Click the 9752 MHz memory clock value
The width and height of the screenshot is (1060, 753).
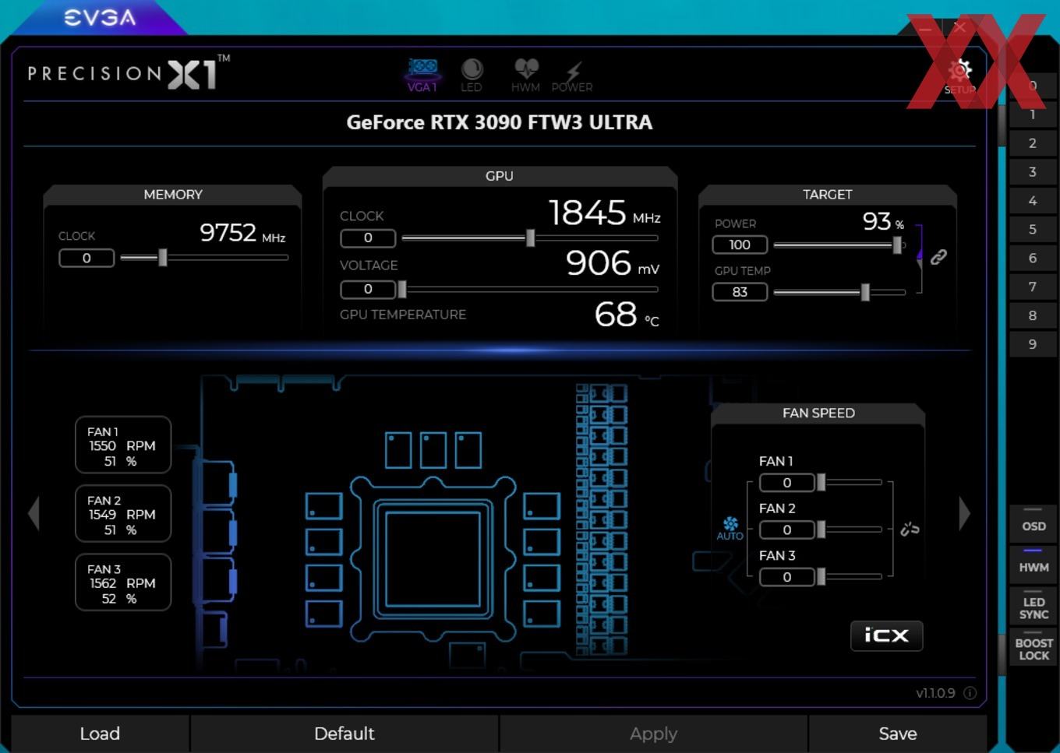(242, 232)
